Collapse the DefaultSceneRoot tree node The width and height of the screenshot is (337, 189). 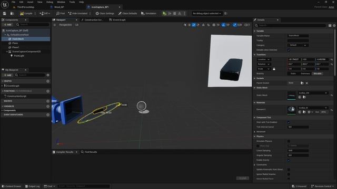5,35
